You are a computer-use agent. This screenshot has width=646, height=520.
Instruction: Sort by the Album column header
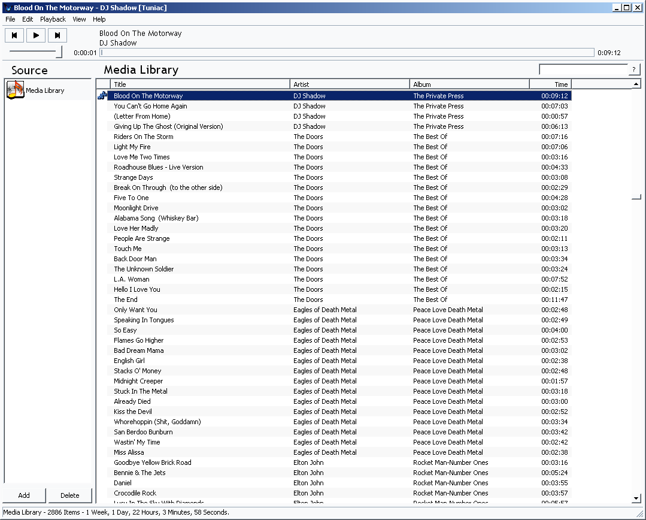(469, 84)
